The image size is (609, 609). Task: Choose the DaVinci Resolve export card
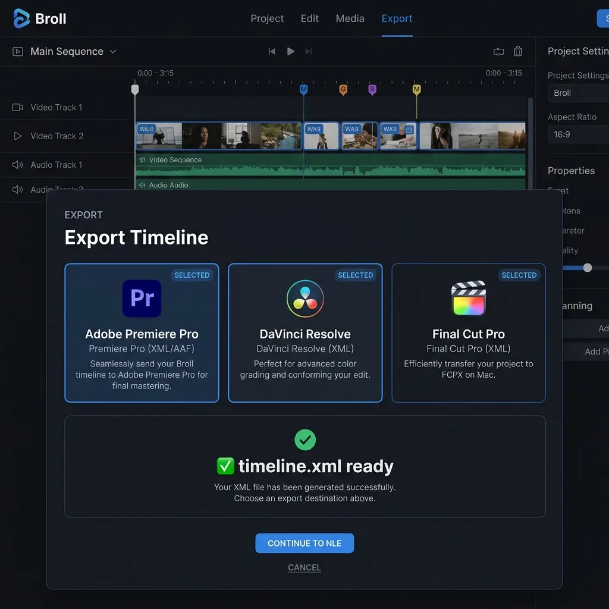click(x=305, y=333)
